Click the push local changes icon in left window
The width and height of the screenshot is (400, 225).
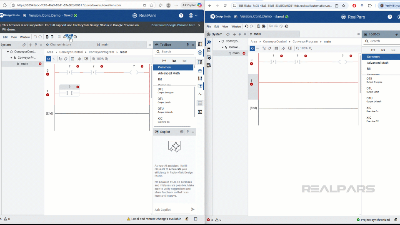(x=65, y=37)
